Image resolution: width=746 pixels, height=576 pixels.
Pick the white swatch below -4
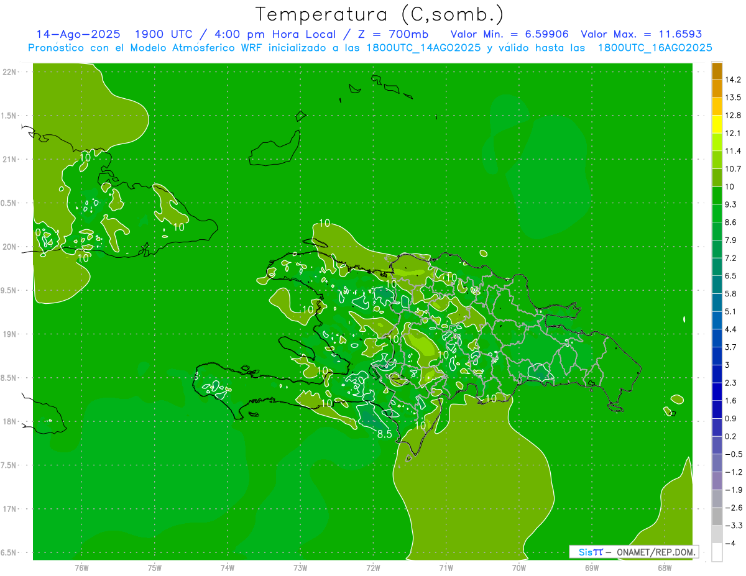point(717,552)
